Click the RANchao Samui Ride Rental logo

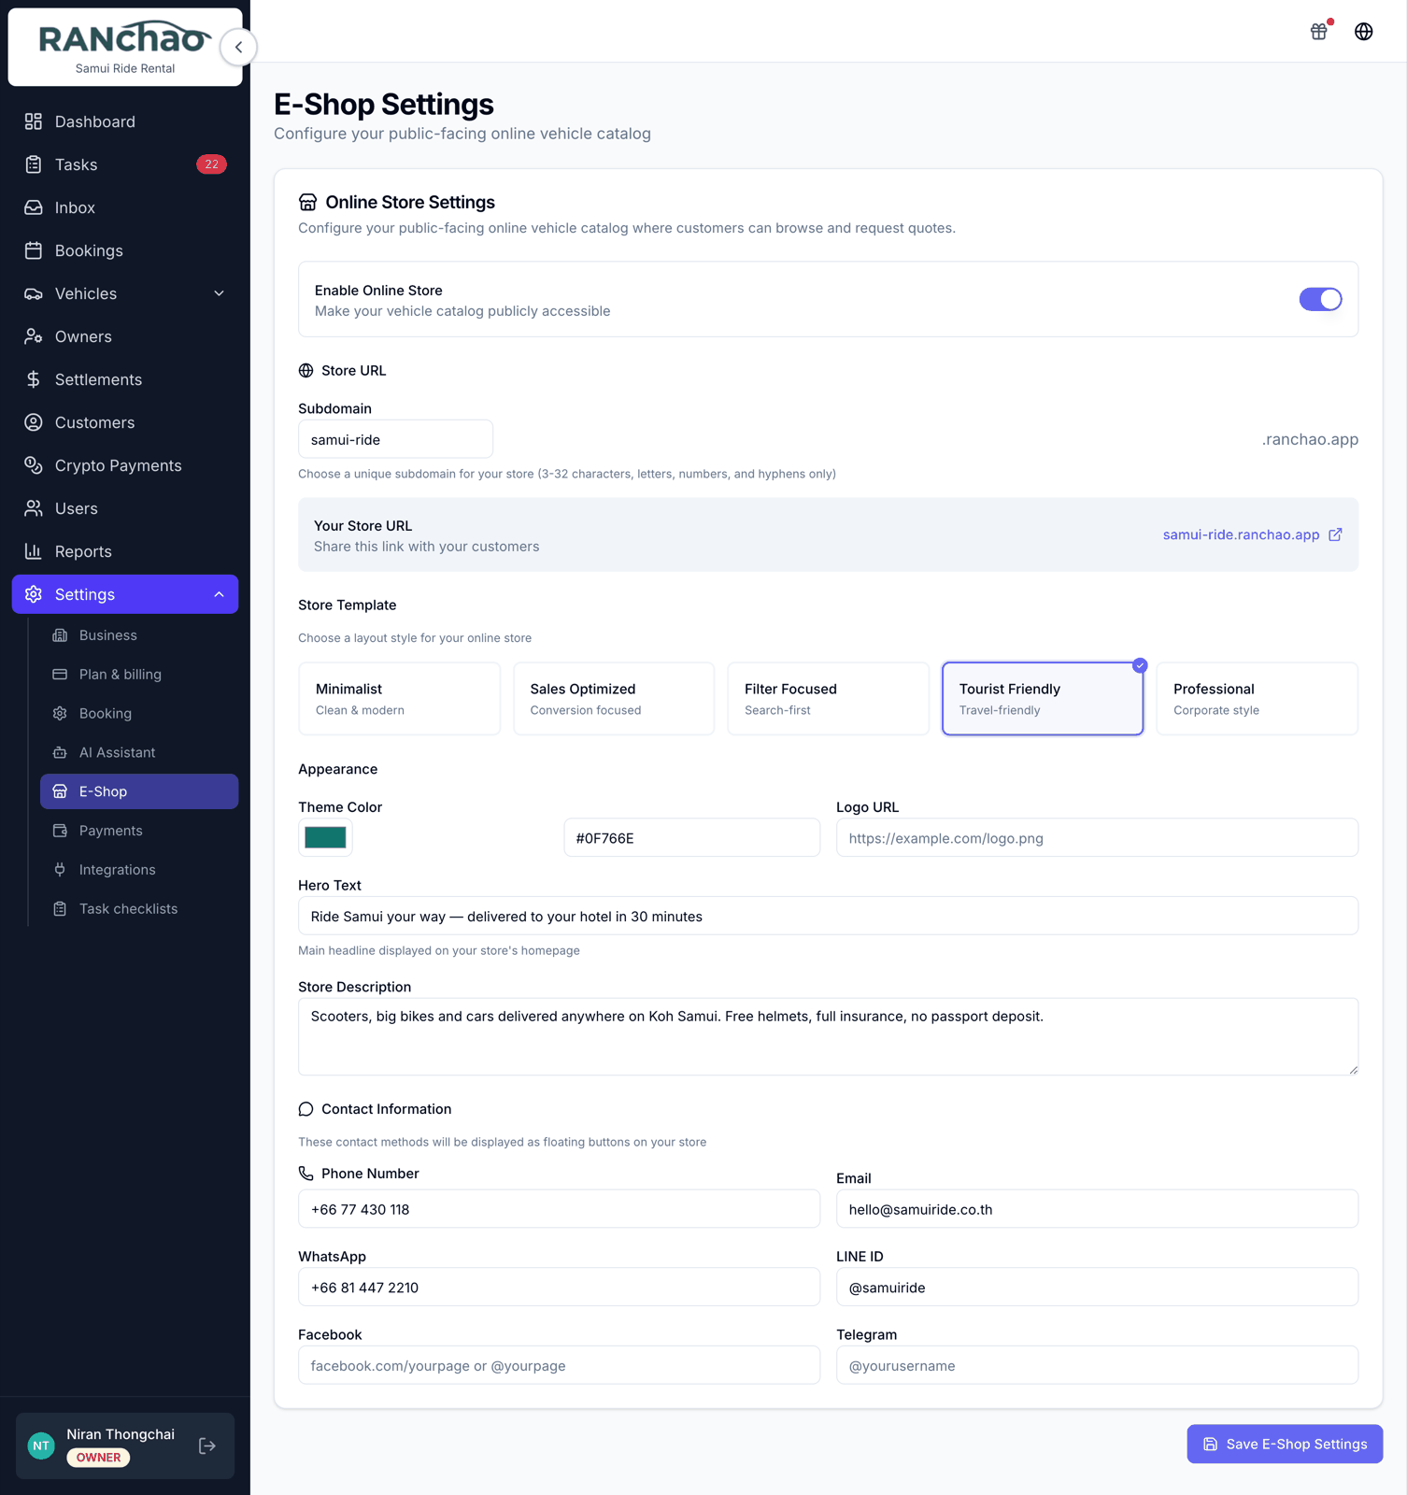(x=125, y=47)
